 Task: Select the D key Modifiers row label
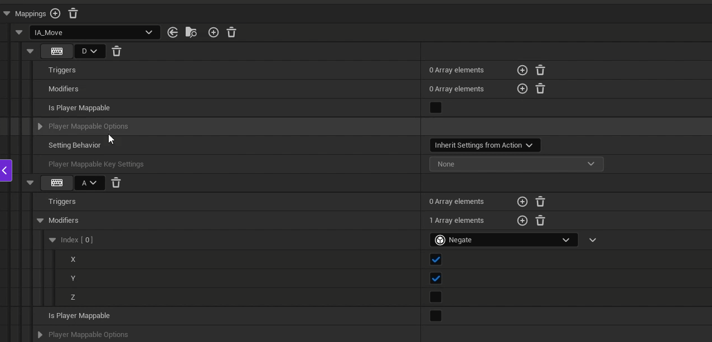(x=64, y=89)
